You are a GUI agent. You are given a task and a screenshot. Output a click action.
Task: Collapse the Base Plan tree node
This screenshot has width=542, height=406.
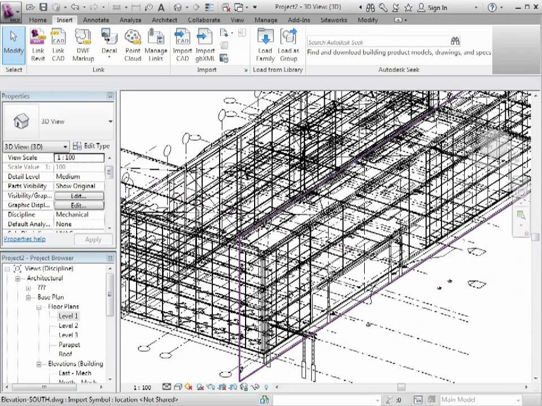point(28,297)
